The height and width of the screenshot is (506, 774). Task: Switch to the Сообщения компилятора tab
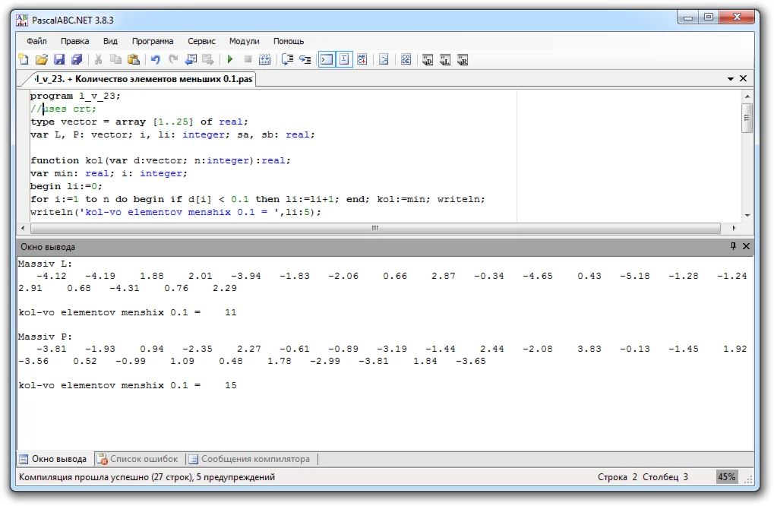[249, 459]
